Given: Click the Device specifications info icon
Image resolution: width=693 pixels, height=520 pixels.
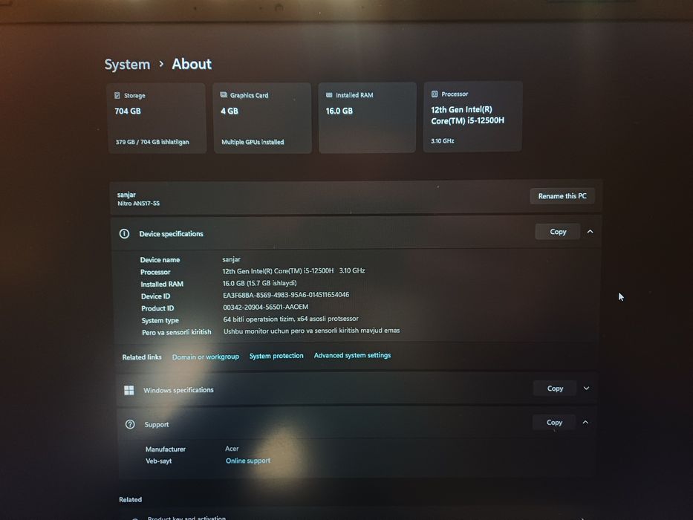Looking at the screenshot, I should click(124, 233).
